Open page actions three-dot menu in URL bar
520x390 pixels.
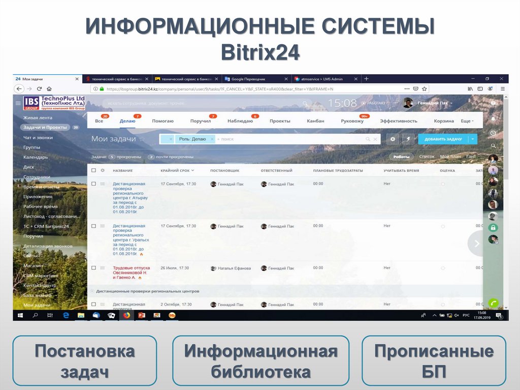407,88
